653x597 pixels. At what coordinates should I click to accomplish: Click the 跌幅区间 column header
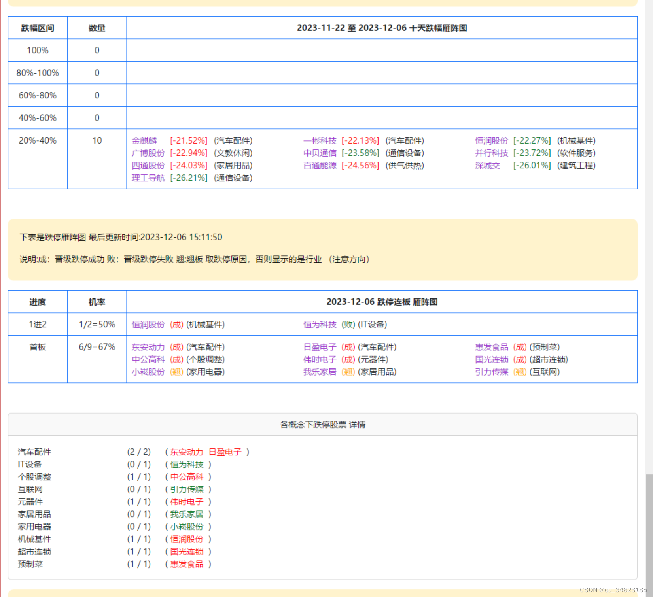coord(38,28)
